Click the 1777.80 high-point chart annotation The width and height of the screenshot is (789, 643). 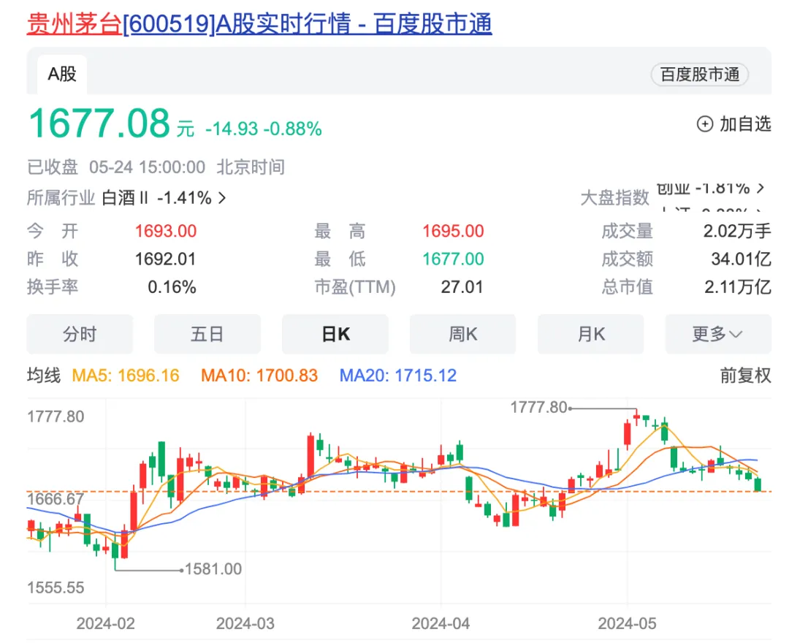[539, 407]
